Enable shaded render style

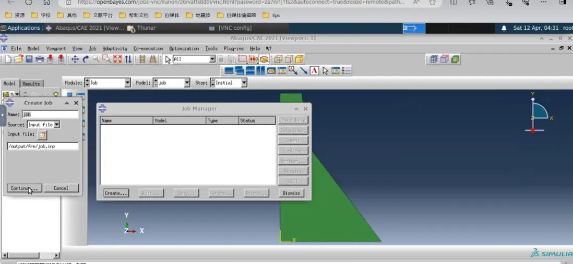click(x=300, y=59)
